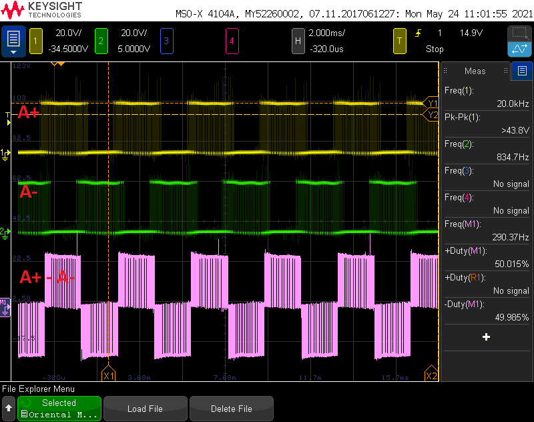Screen dimensions: 534x422
Task: Toggle channel 4 pink badge on
Action: tap(232, 41)
